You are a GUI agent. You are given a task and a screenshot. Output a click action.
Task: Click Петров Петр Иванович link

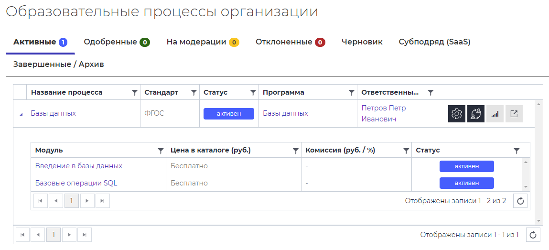[383, 114]
